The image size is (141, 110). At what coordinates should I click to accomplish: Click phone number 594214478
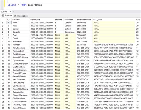tap(82, 42)
